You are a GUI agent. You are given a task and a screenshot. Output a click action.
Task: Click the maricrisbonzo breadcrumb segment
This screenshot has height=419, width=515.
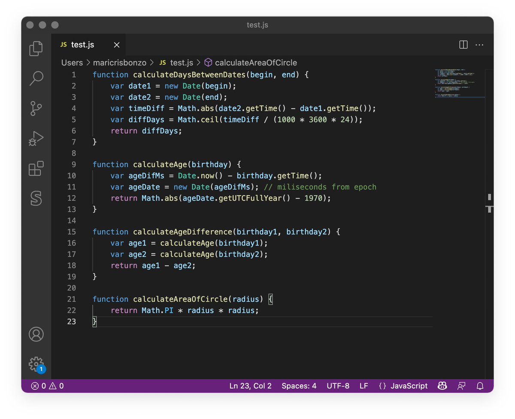pyautogui.click(x=120, y=63)
